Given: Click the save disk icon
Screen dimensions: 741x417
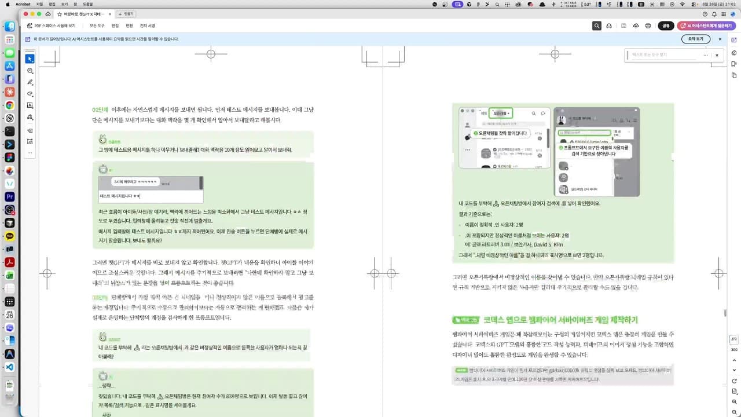Looking at the screenshot, I should click(623, 25).
